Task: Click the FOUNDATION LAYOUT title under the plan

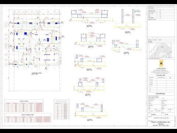Action: (x=37, y=73)
